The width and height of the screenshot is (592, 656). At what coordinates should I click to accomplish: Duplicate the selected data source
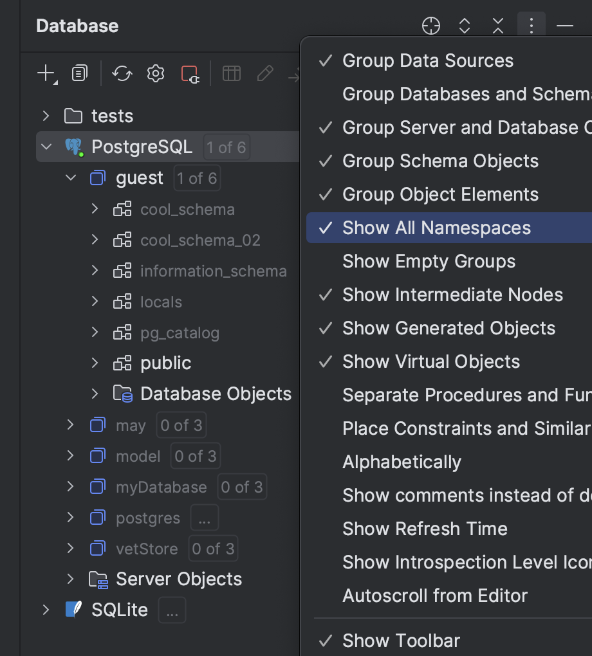(79, 73)
